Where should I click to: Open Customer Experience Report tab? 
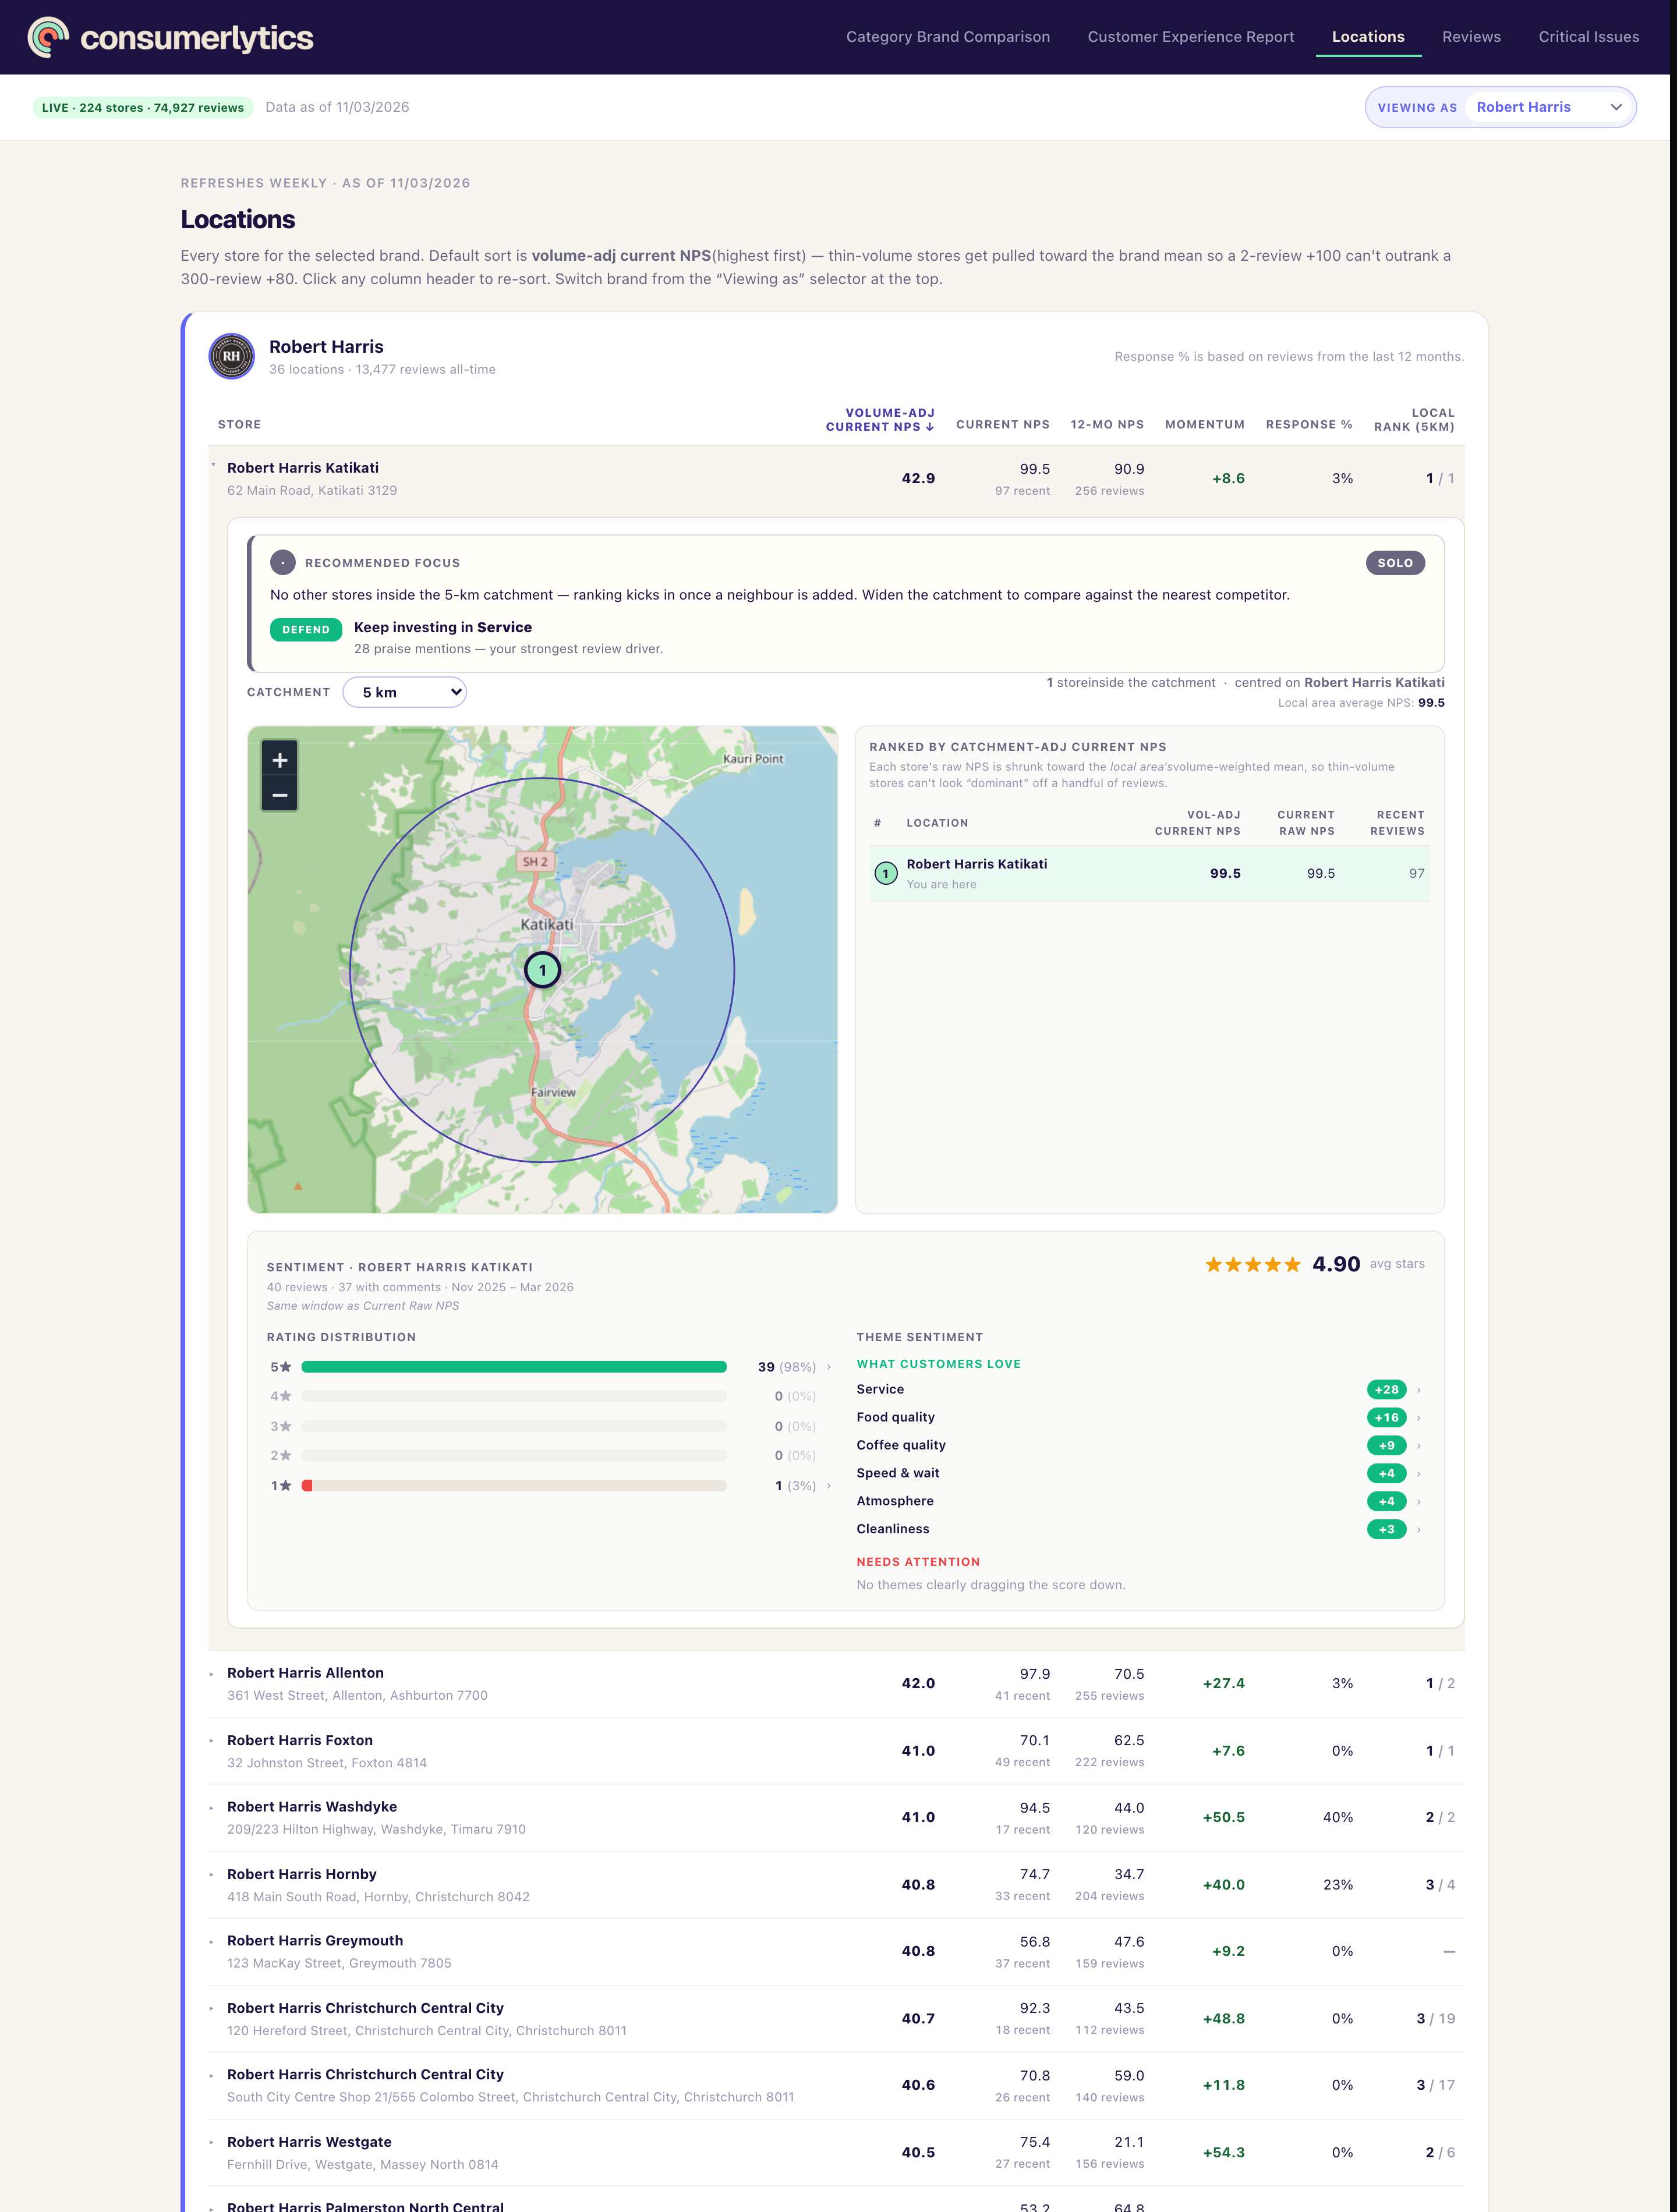coord(1191,37)
